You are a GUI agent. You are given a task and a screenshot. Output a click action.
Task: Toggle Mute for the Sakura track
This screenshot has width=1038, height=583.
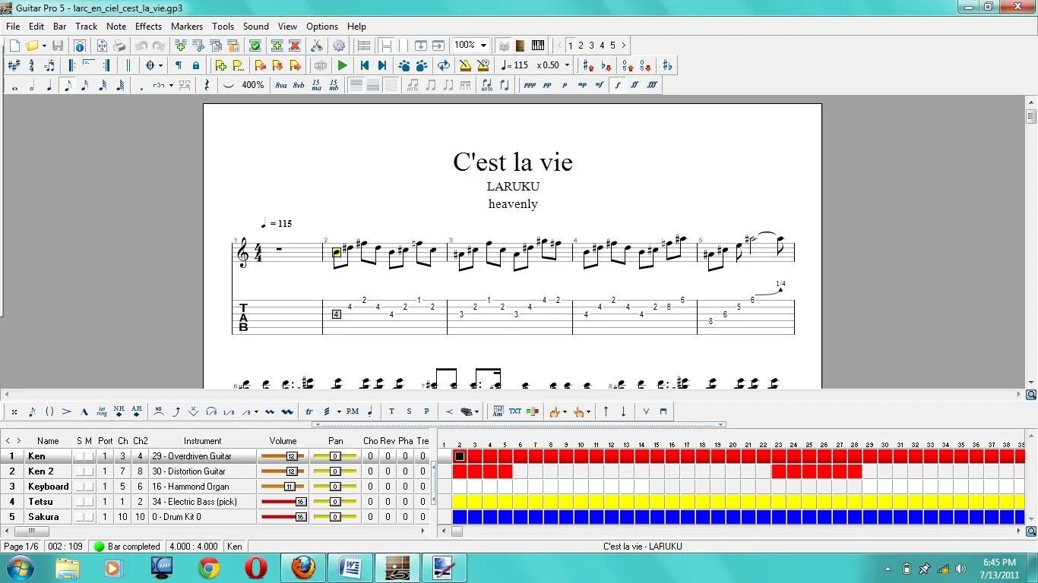point(89,517)
